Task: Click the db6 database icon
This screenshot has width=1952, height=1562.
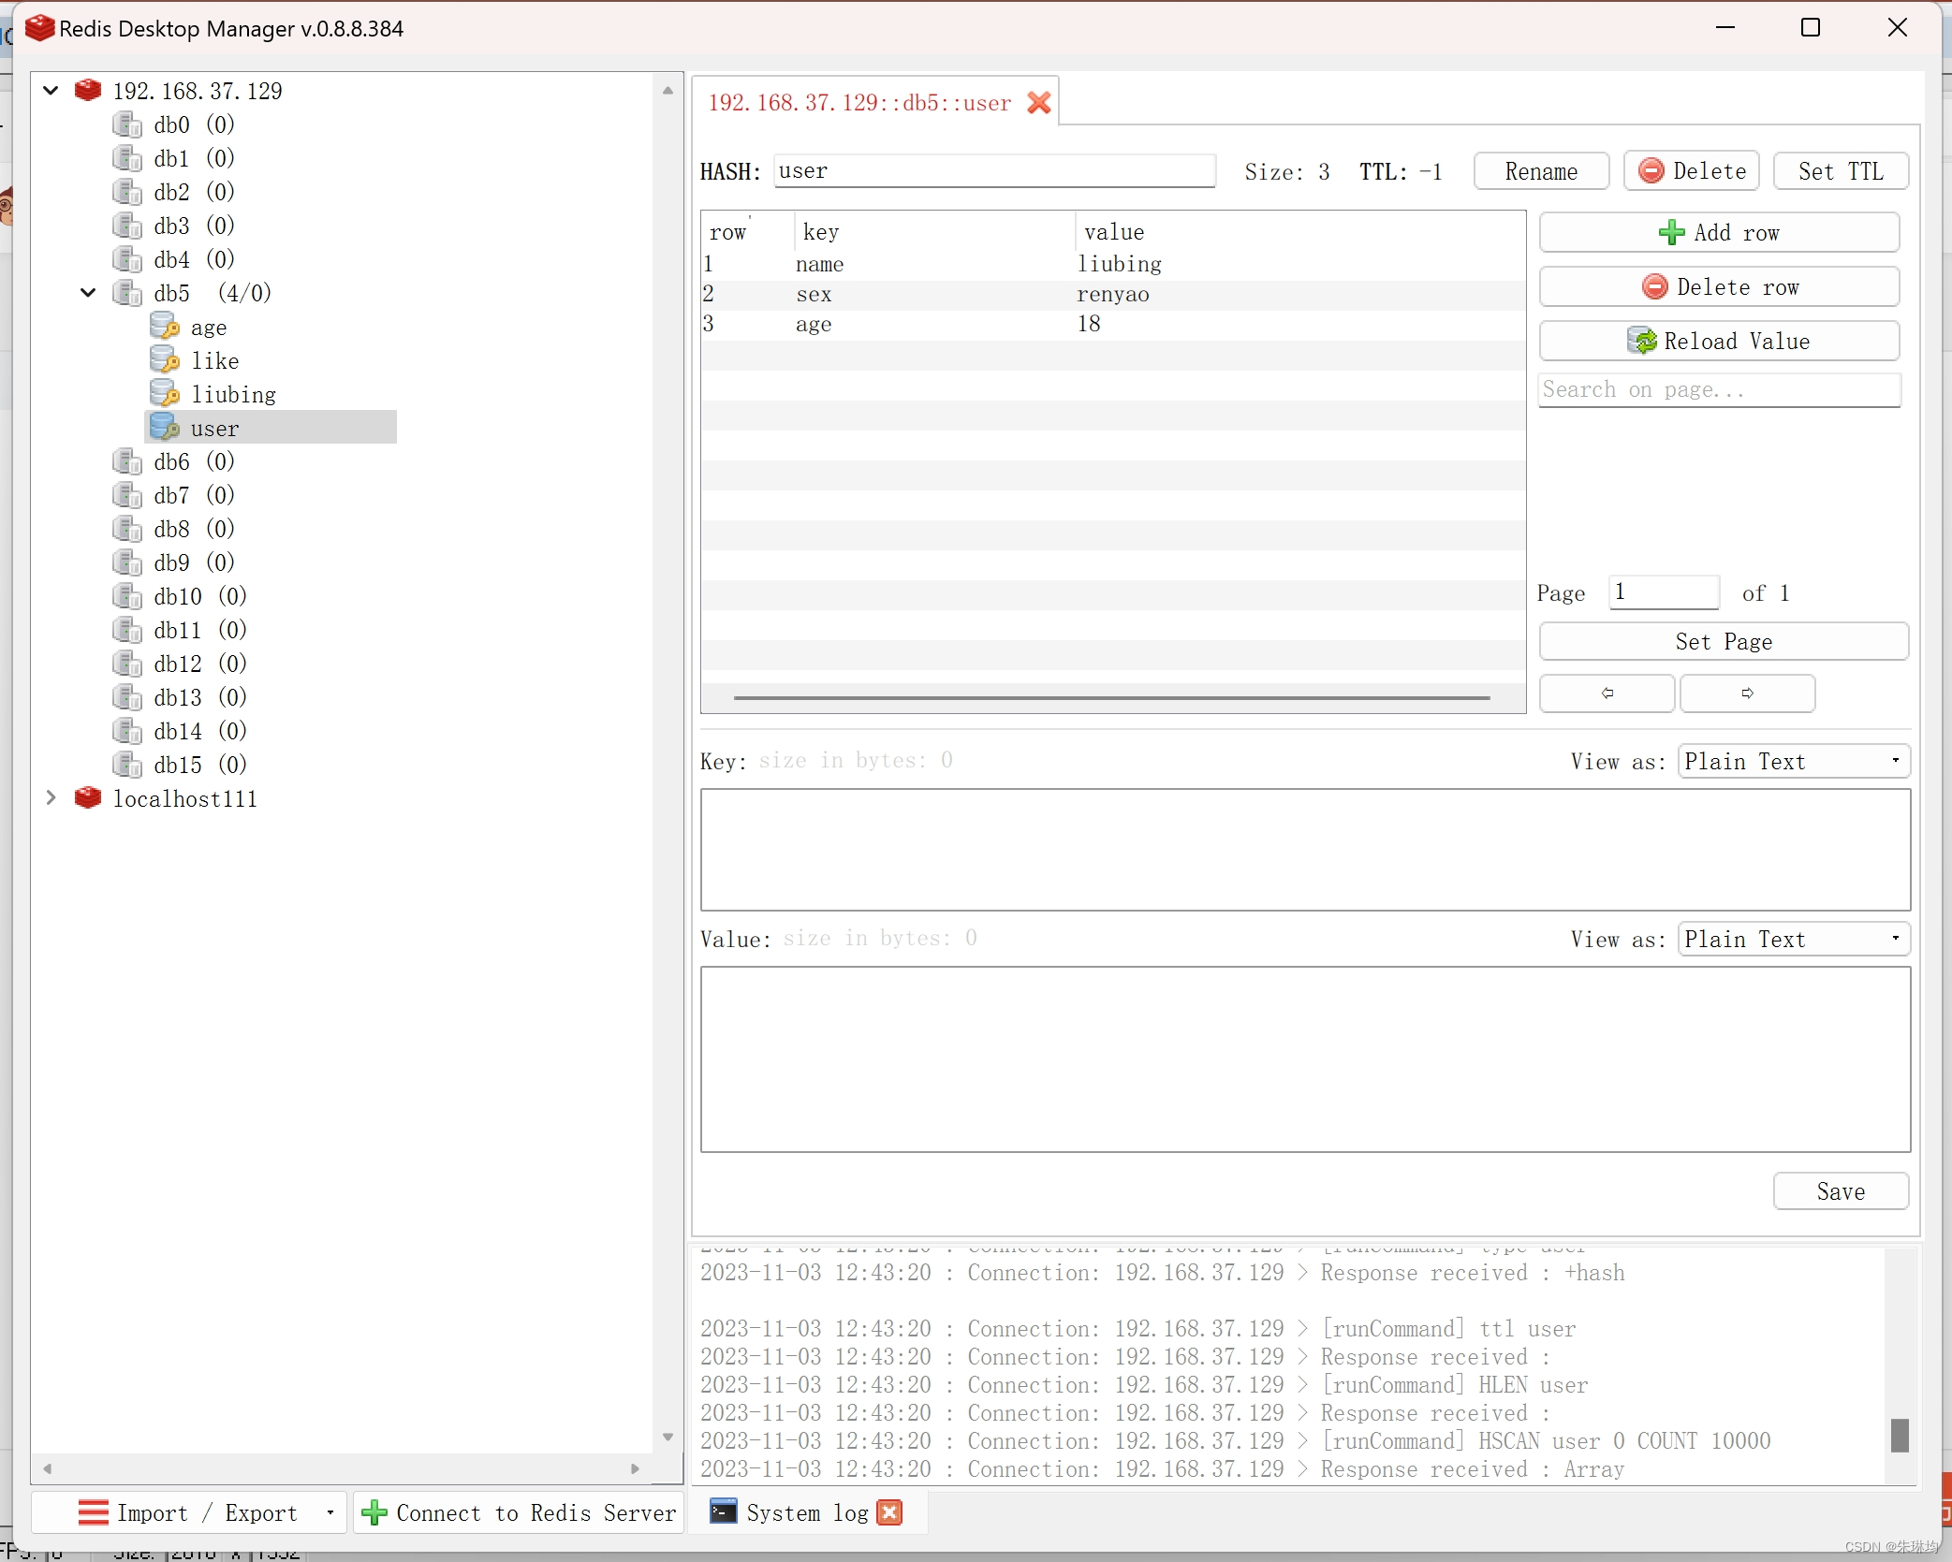Action: 126,461
